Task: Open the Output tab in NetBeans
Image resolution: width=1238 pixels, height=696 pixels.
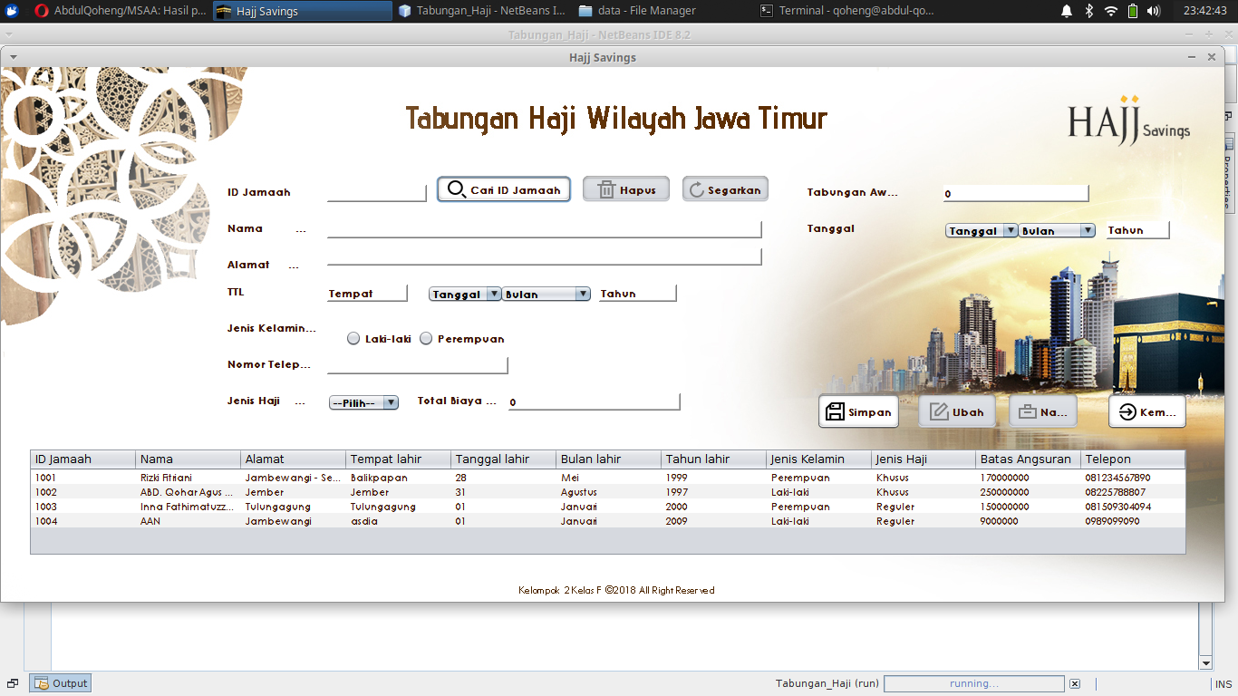Action: [61, 683]
